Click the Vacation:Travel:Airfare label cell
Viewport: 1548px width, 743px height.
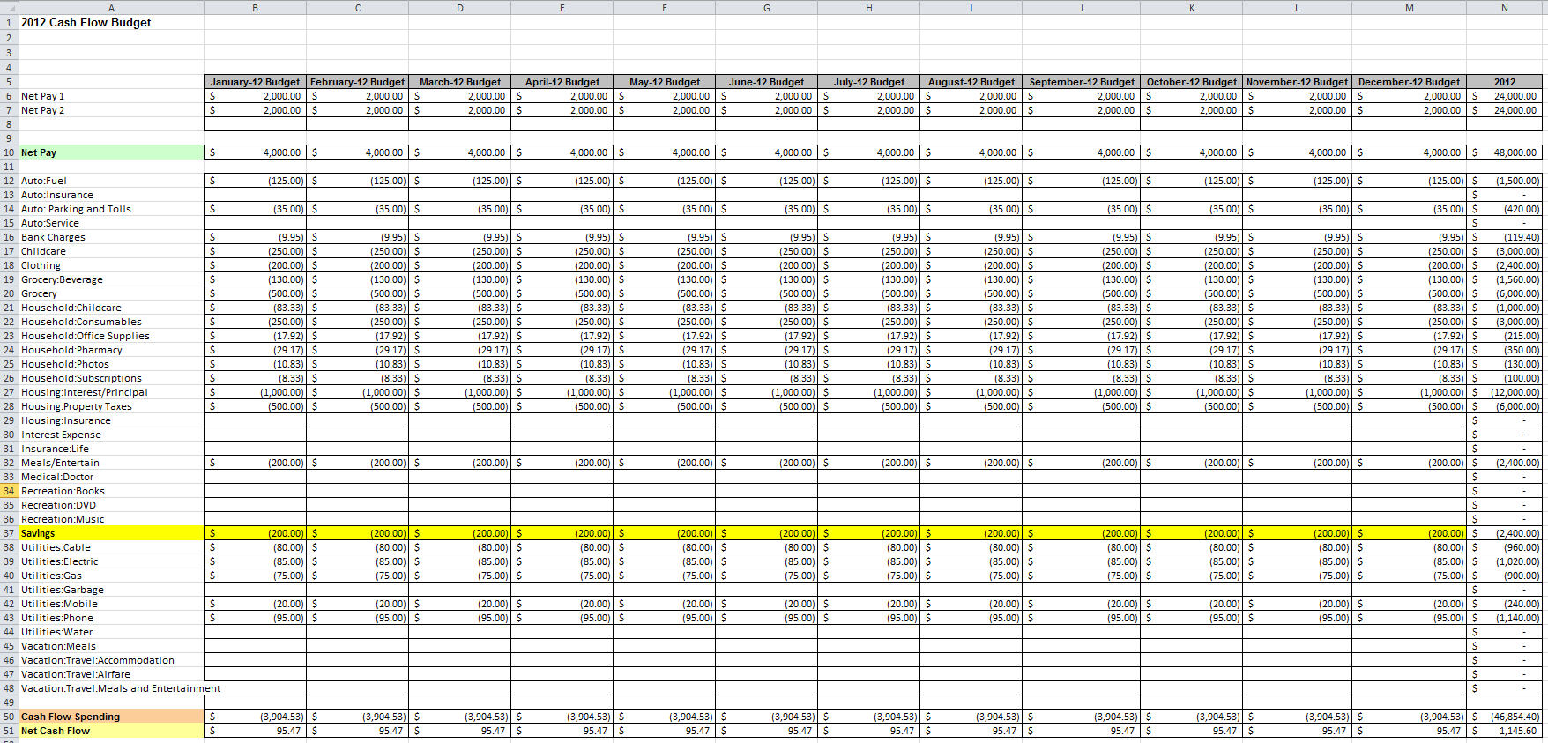tap(111, 674)
